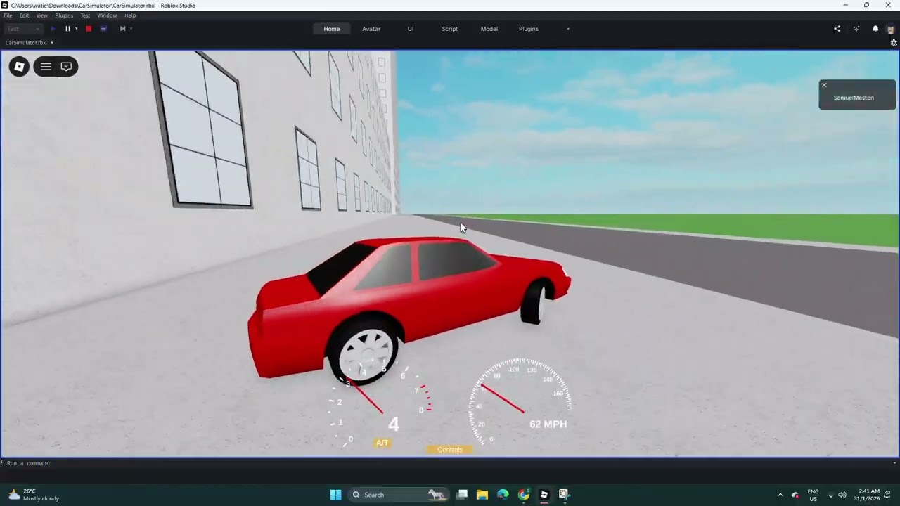
Task: Open the in-game hamburger menu
Action: tap(46, 67)
